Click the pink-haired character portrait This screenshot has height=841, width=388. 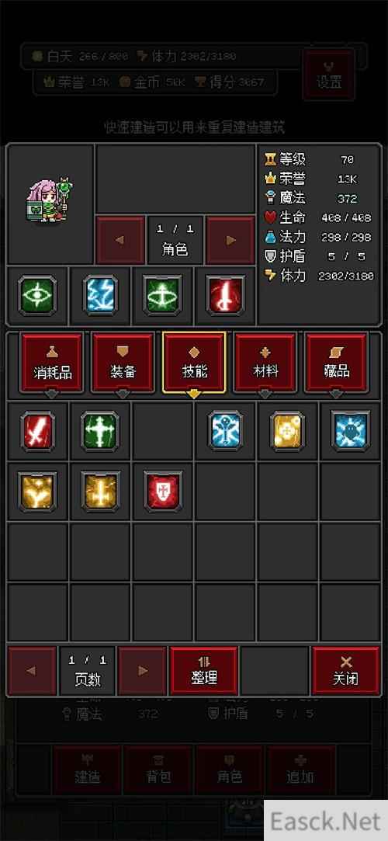(50, 201)
